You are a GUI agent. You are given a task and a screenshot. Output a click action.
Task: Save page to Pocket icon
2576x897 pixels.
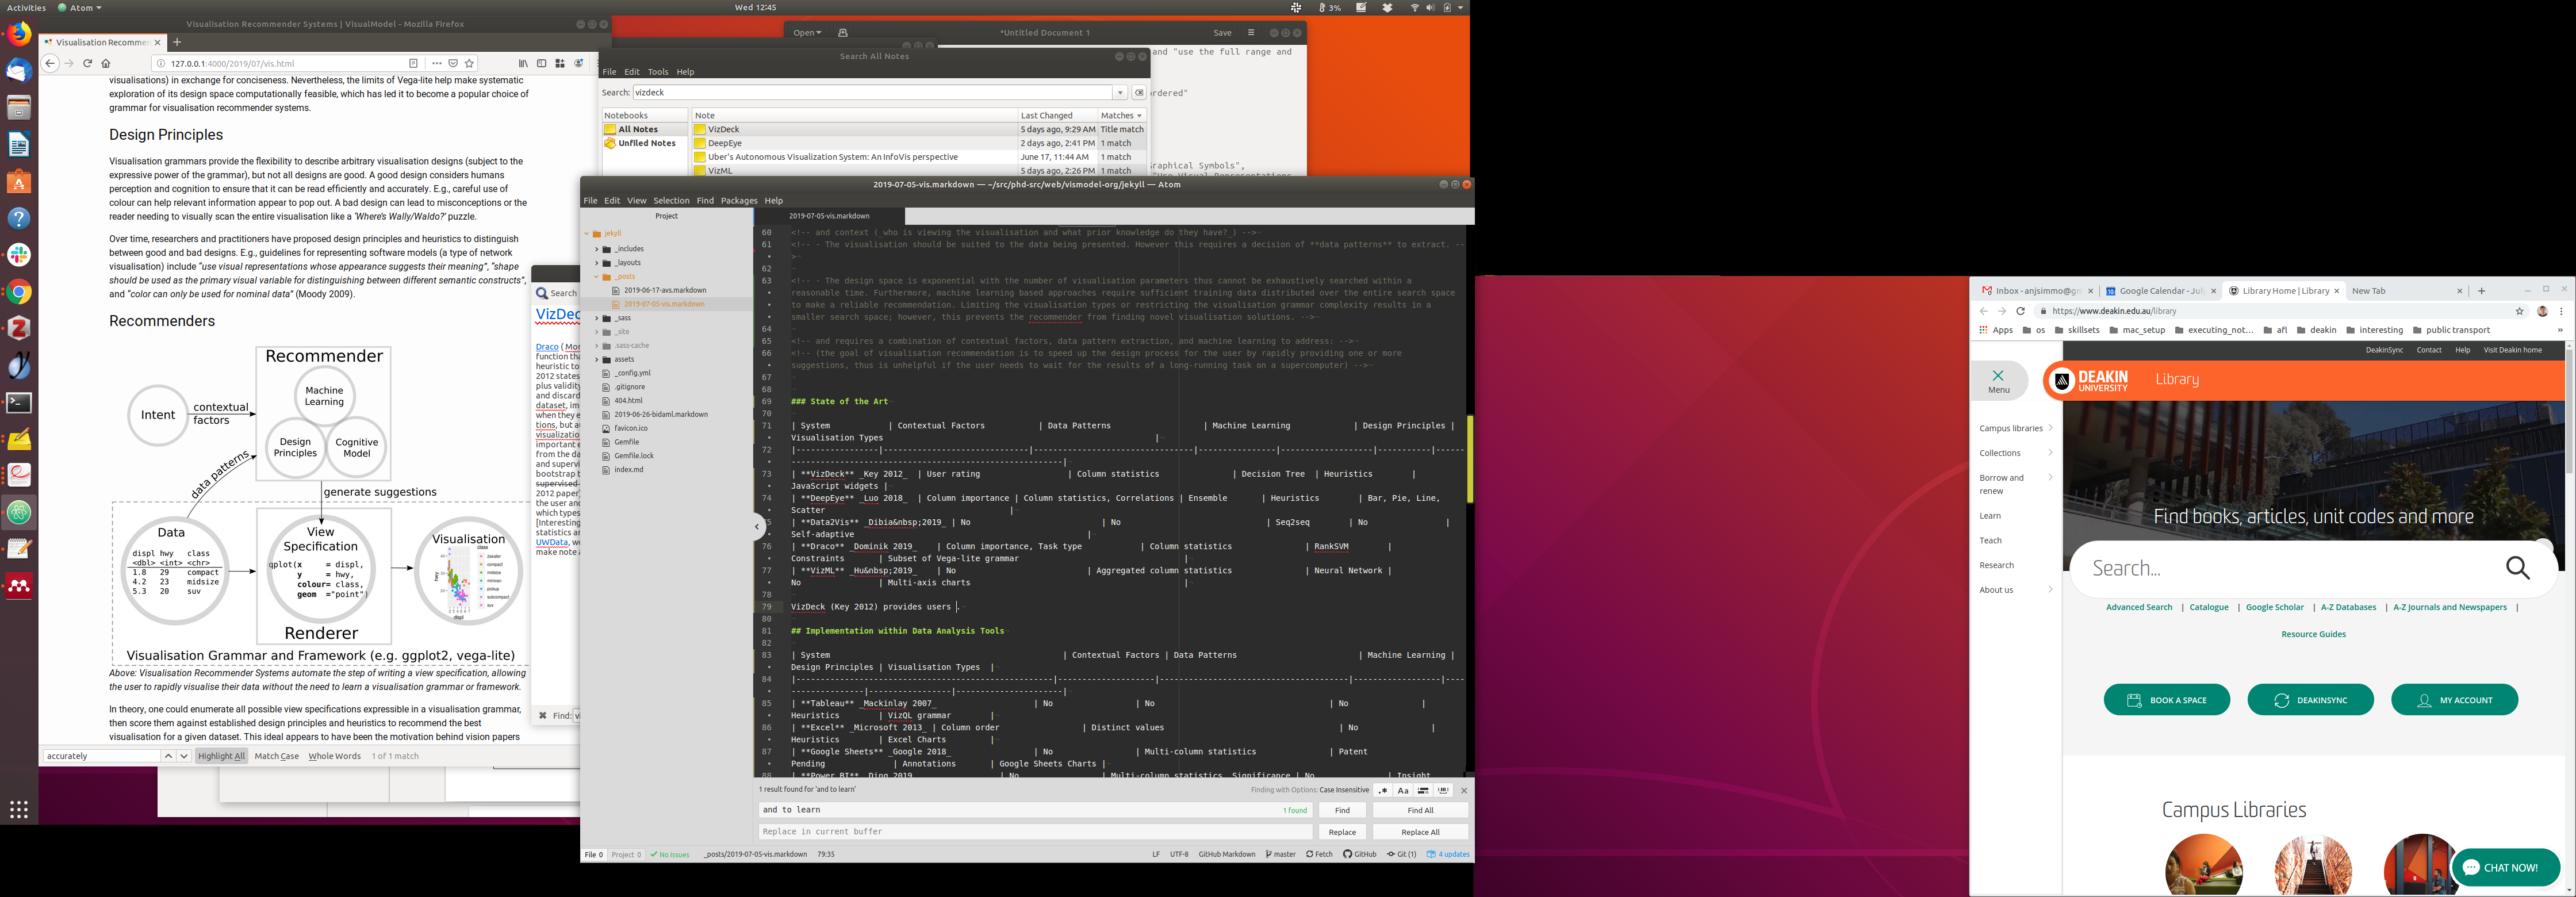click(x=453, y=63)
